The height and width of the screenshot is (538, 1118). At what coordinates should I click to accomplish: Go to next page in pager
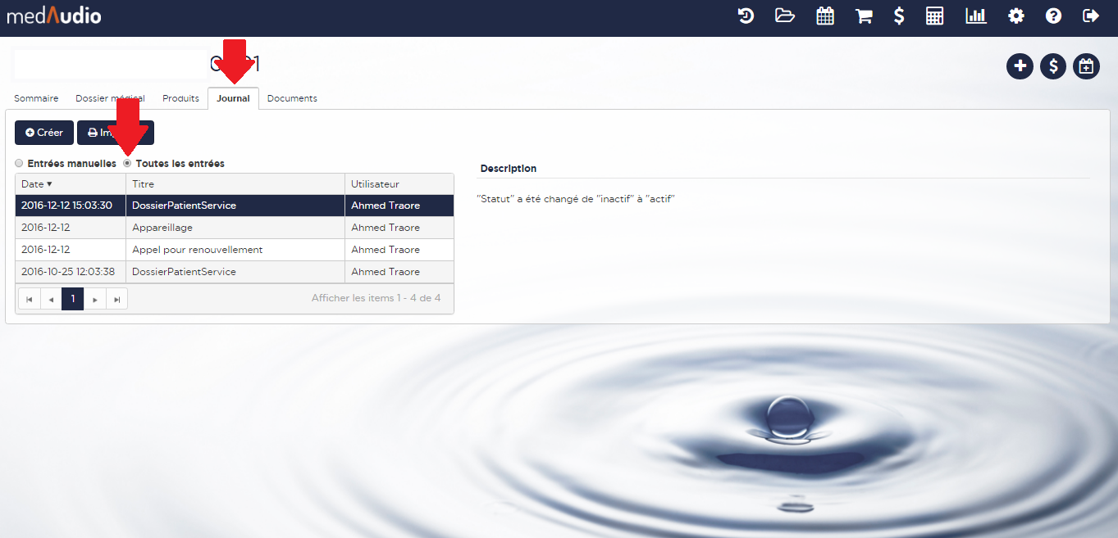click(95, 300)
